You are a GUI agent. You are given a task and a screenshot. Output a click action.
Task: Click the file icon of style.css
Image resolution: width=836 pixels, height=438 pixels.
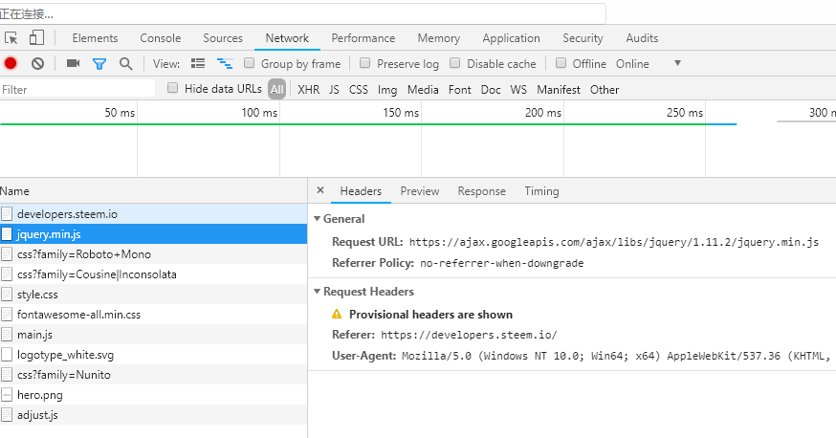pos(7,295)
